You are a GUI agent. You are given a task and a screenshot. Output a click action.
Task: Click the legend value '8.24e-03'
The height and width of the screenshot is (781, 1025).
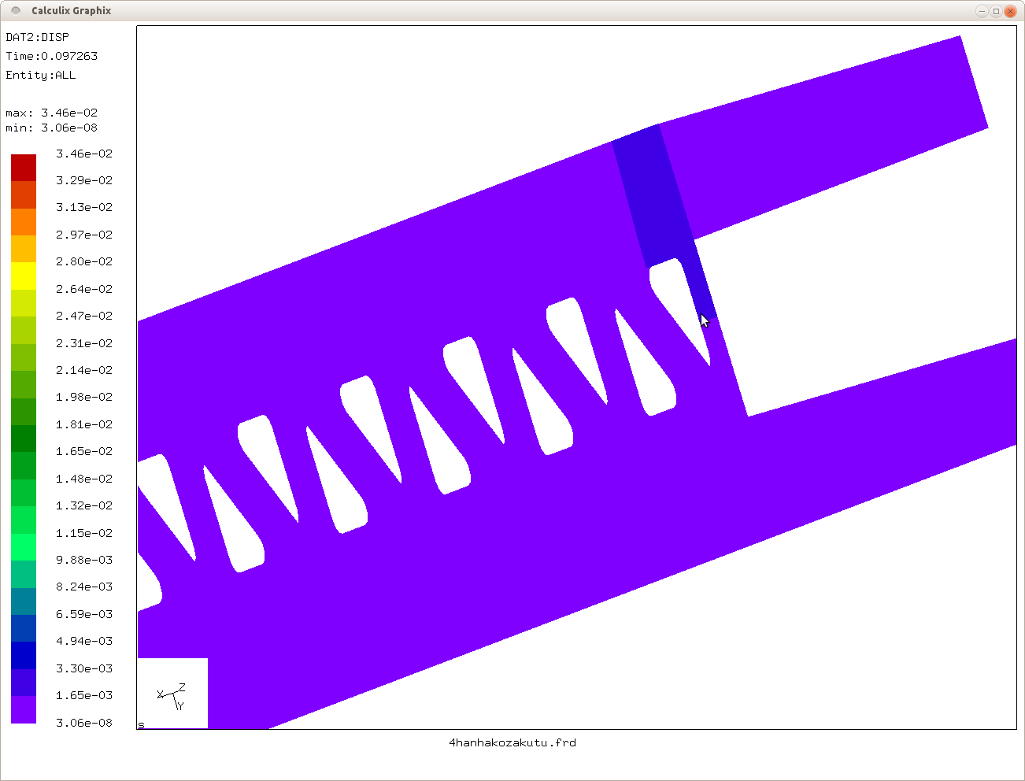(x=84, y=587)
